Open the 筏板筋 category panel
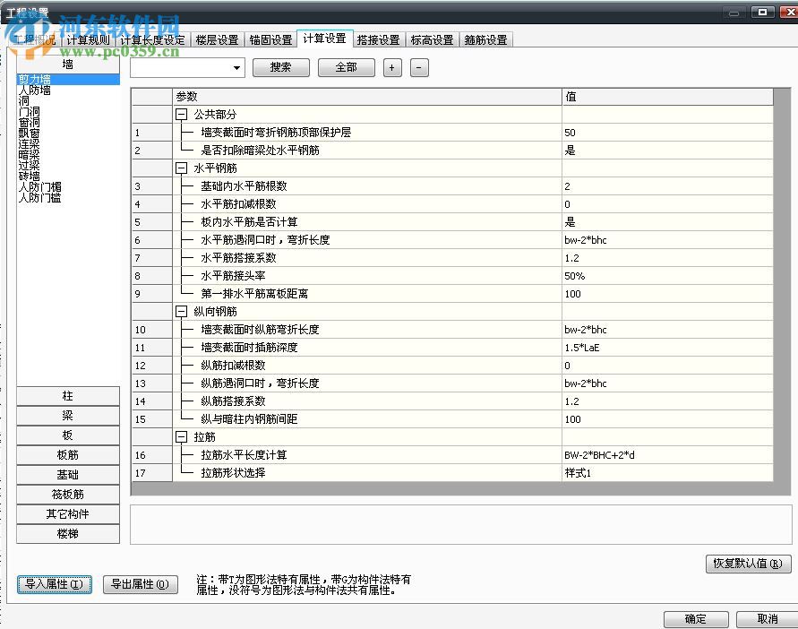 click(67, 494)
